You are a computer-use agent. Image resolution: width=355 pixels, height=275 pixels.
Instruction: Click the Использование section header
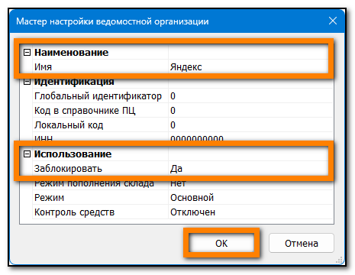point(73,154)
